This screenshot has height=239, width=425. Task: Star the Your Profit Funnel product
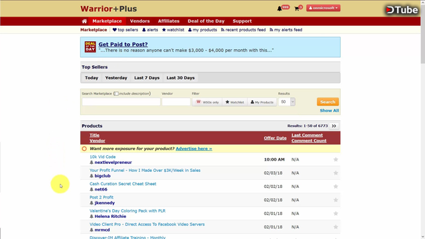pos(335,173)
